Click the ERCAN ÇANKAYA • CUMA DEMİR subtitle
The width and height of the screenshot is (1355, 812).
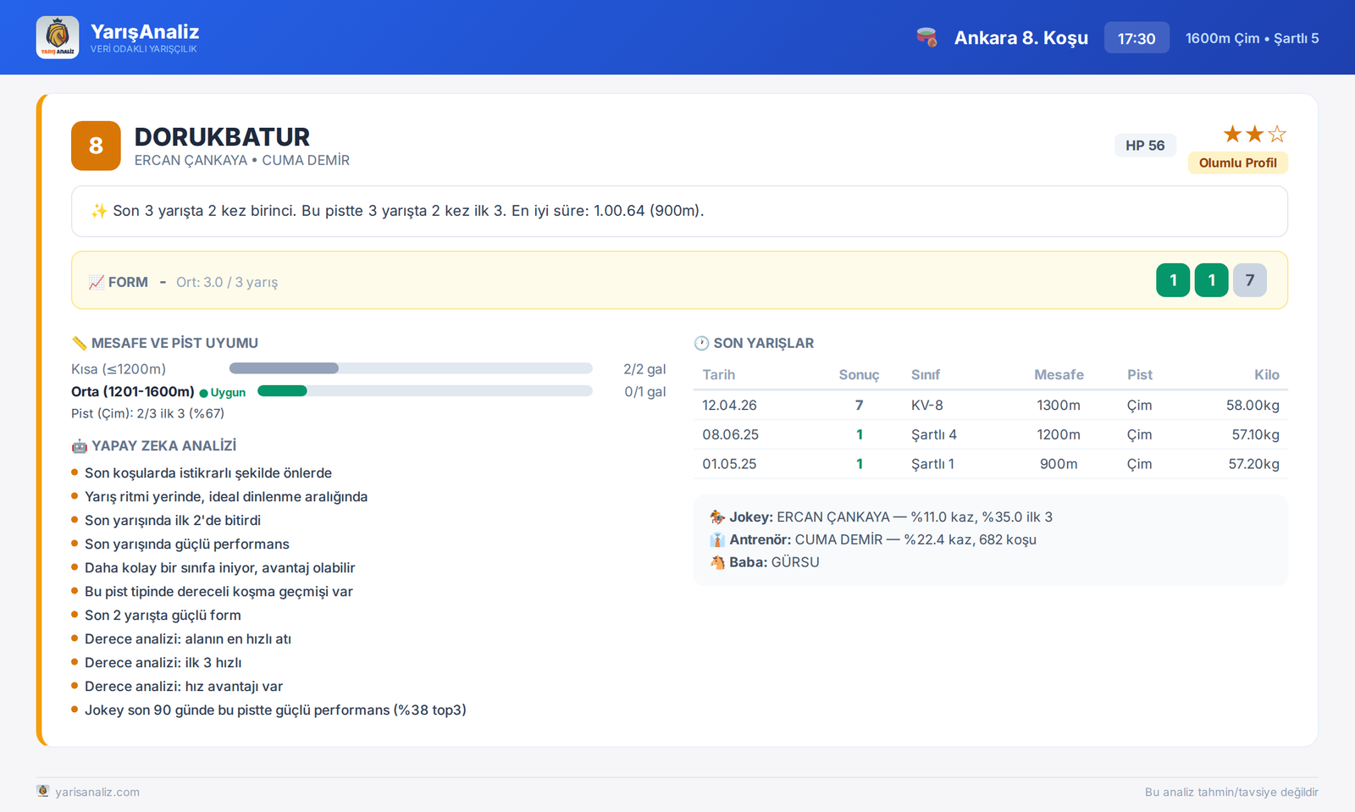[x=241, y=160]
